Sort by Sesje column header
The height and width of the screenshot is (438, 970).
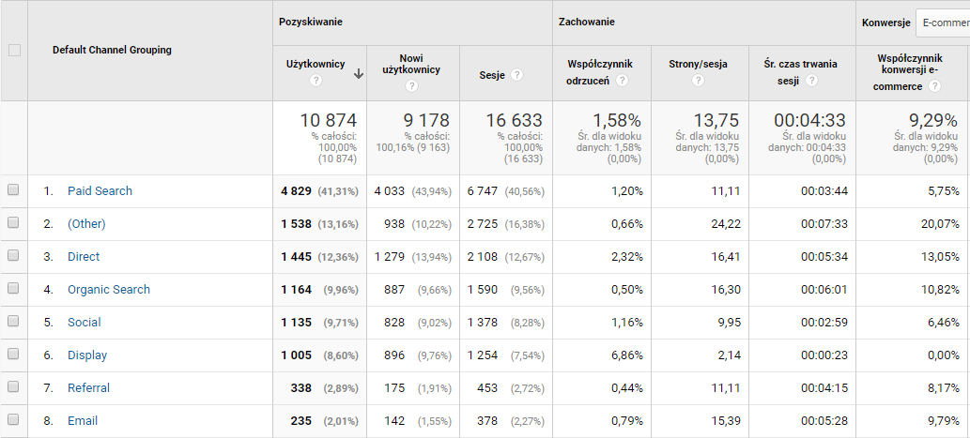coord(492,74)
